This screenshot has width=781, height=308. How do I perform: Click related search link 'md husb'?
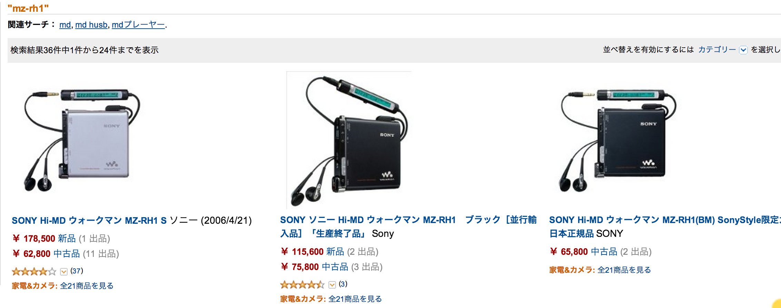[91, 25]
